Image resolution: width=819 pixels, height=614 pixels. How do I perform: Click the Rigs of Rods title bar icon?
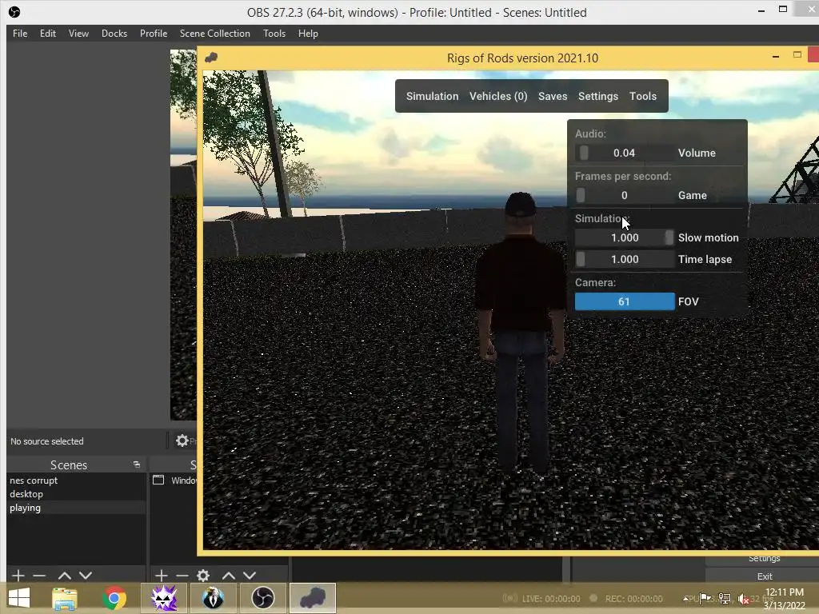(x=211, y=58)
